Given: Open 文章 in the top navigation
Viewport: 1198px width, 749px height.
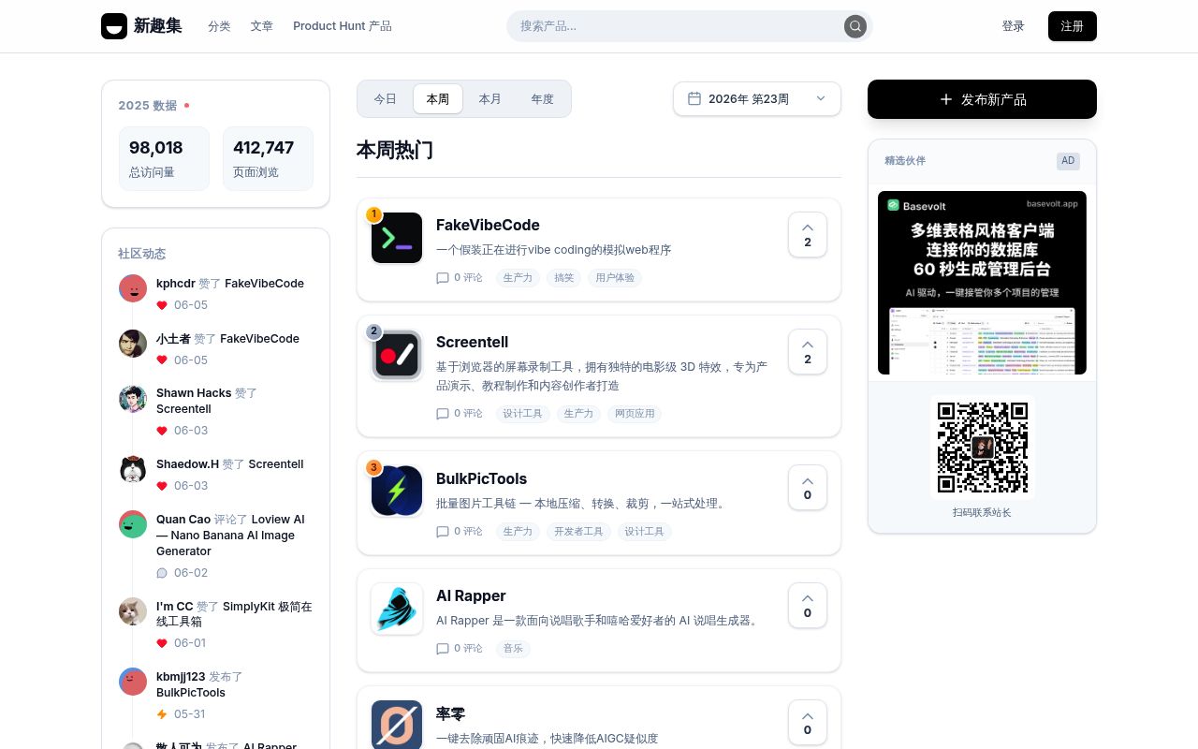Looking at the screenshot, I should click(262, 26).
